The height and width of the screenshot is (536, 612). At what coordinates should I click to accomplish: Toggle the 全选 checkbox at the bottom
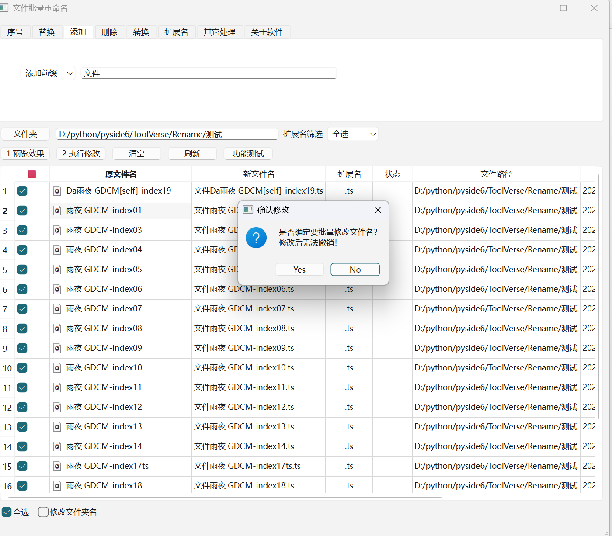point(6,512)
